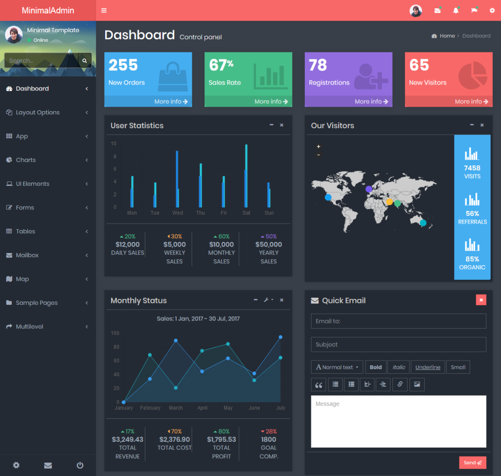Close the Monthly Status panel

(x=281, y=300)
